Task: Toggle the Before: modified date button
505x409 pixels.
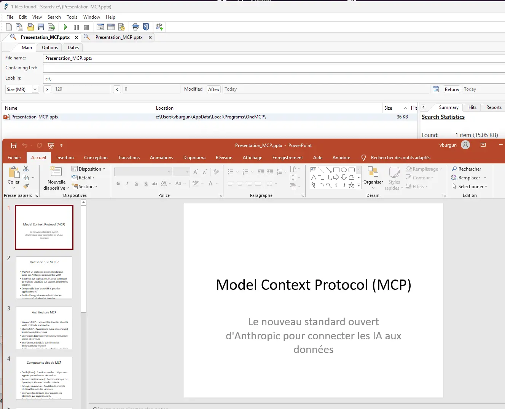Action: pyautogui.click(x=452, y=89)
